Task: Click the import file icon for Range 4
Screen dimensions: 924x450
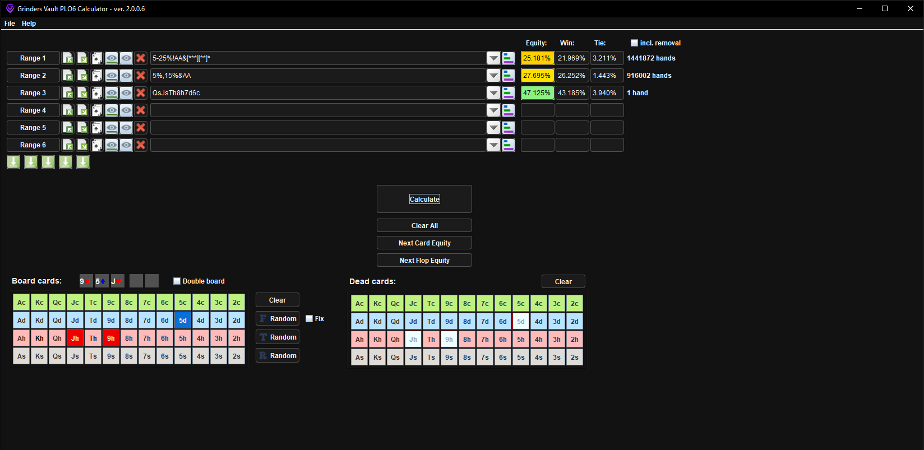Action: pos(68,110)
